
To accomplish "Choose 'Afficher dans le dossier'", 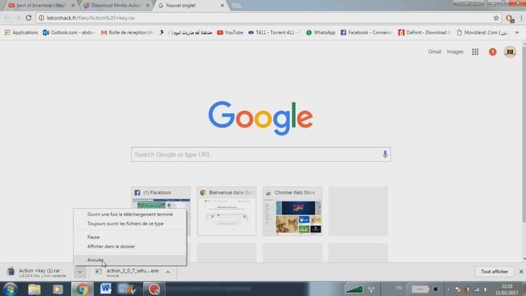I will coord(130,247).
